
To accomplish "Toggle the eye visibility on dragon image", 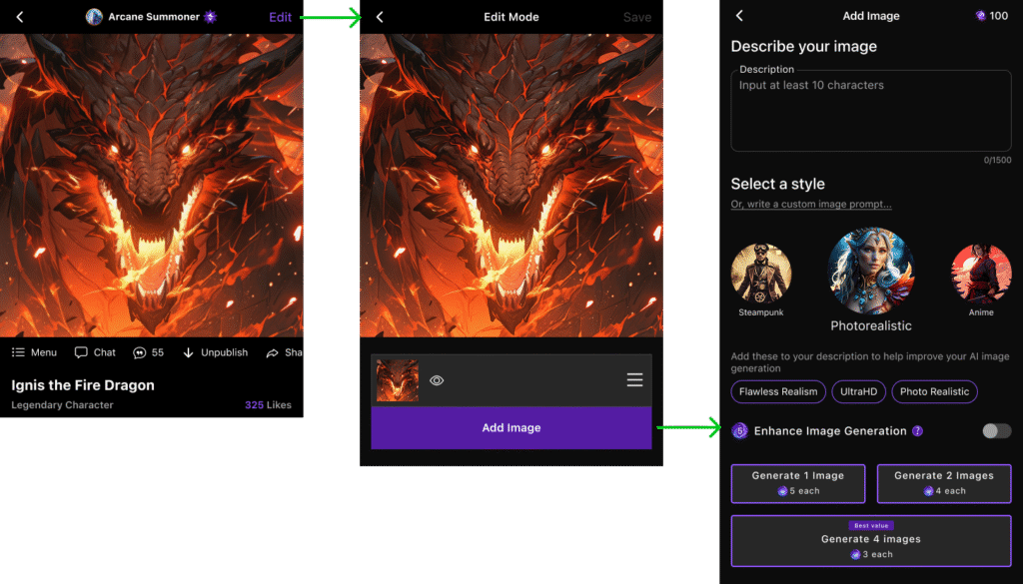I will click(437, 380).
